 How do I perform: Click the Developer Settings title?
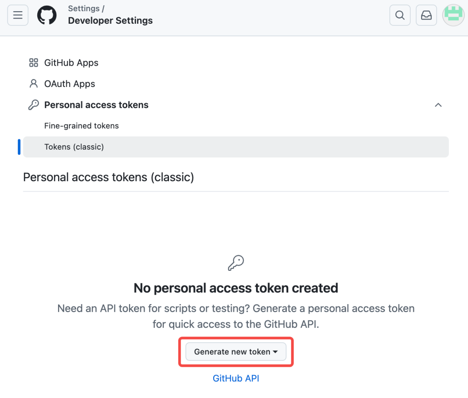pos(110,21)
